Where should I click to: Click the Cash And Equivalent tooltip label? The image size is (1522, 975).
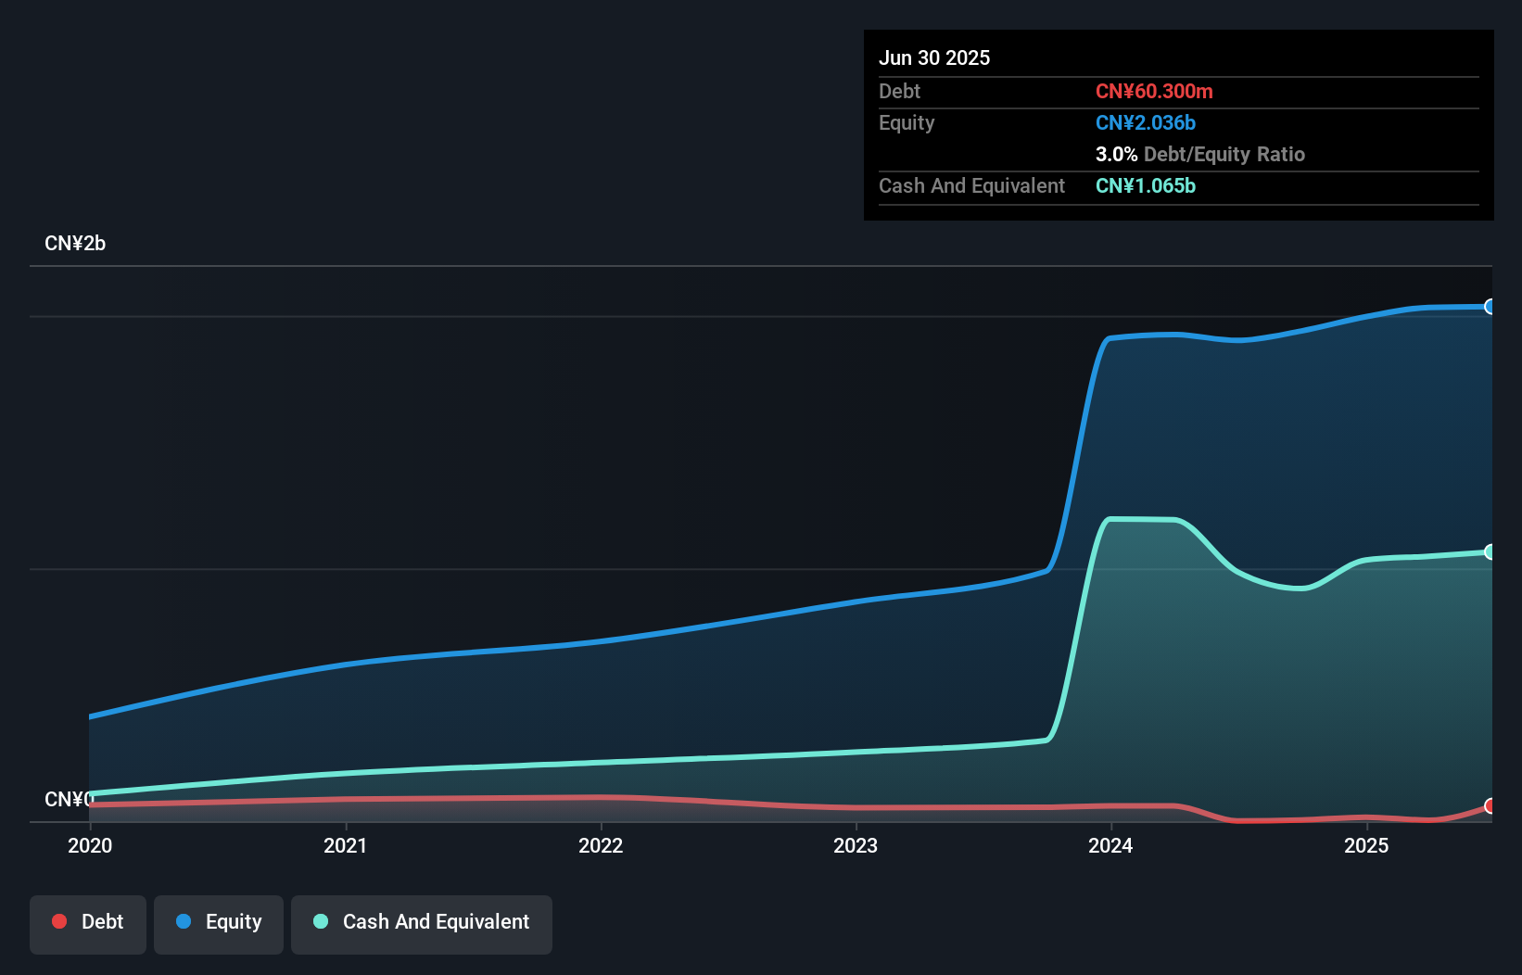click(971, 185)
